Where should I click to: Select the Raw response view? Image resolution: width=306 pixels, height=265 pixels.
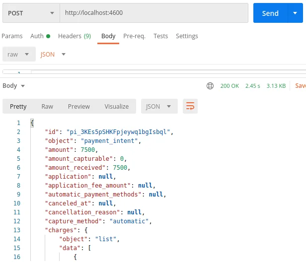point(47,107)
